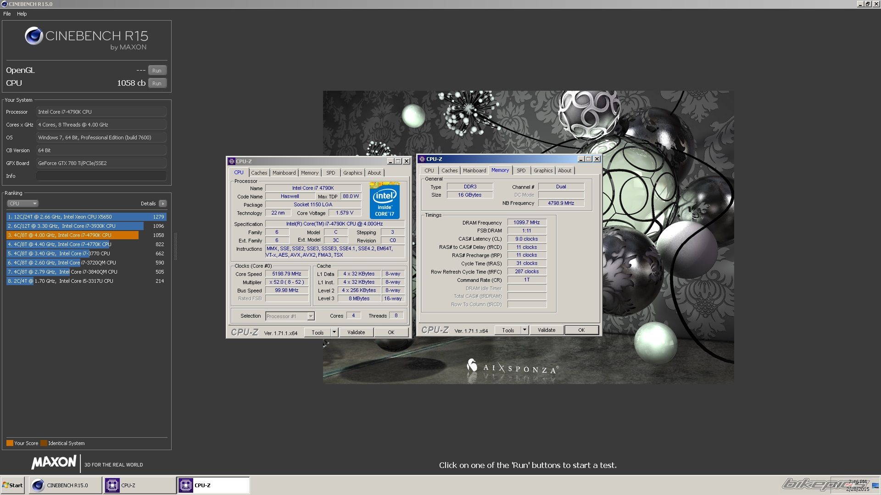Click the brown Identical System legend swatch
This screenshot has height=495, width=881.
click(44, 443)
